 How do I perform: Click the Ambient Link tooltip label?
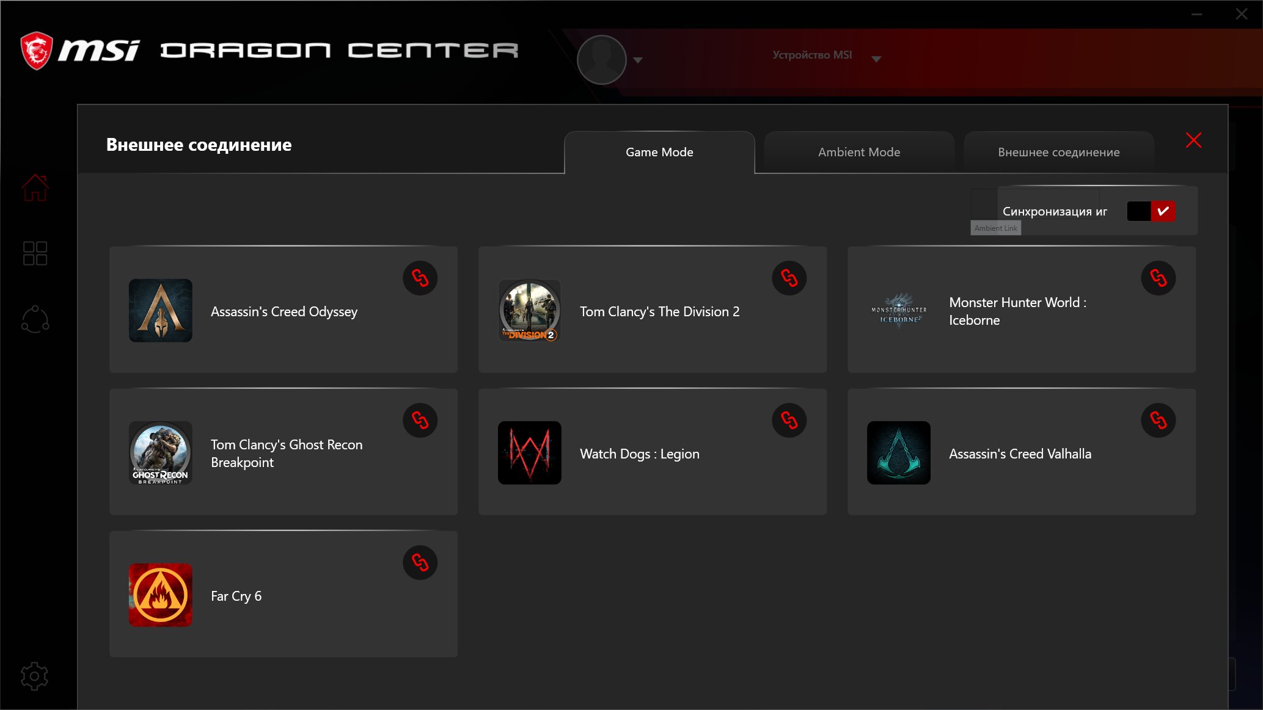click(996, 228)
